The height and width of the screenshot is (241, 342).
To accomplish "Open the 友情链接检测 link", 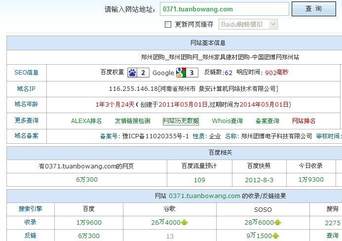I will pos(132,121).
